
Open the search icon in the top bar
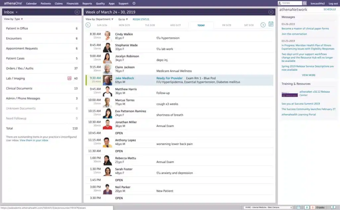pyautogui.click(x=304, y=3)
